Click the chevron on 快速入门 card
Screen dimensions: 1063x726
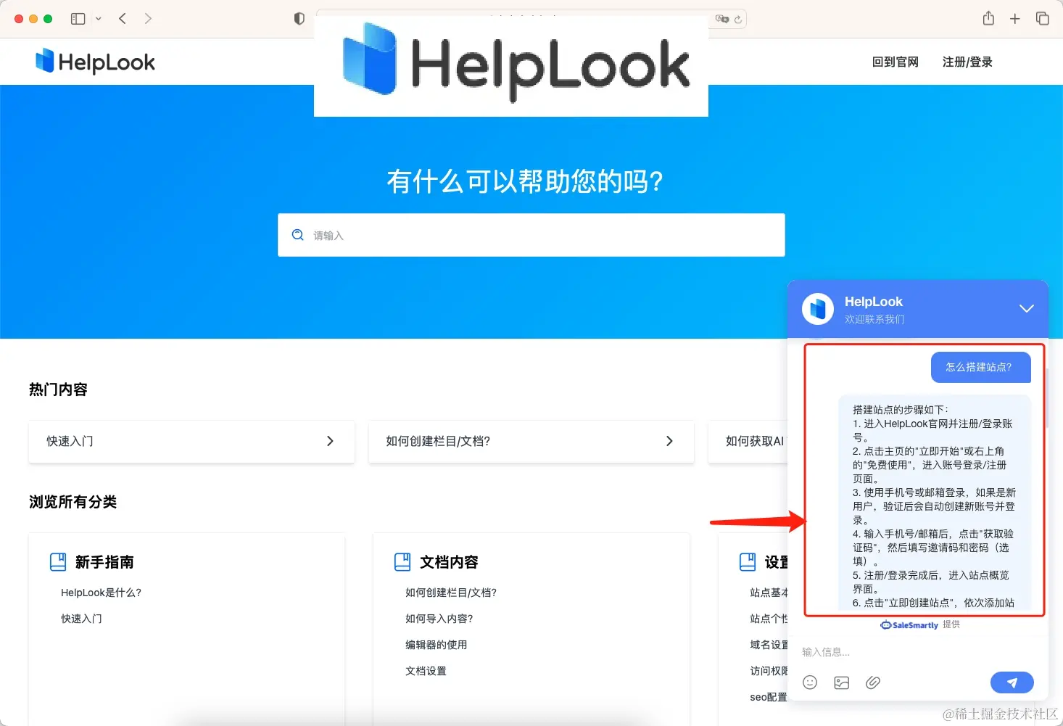click(330, 441)
